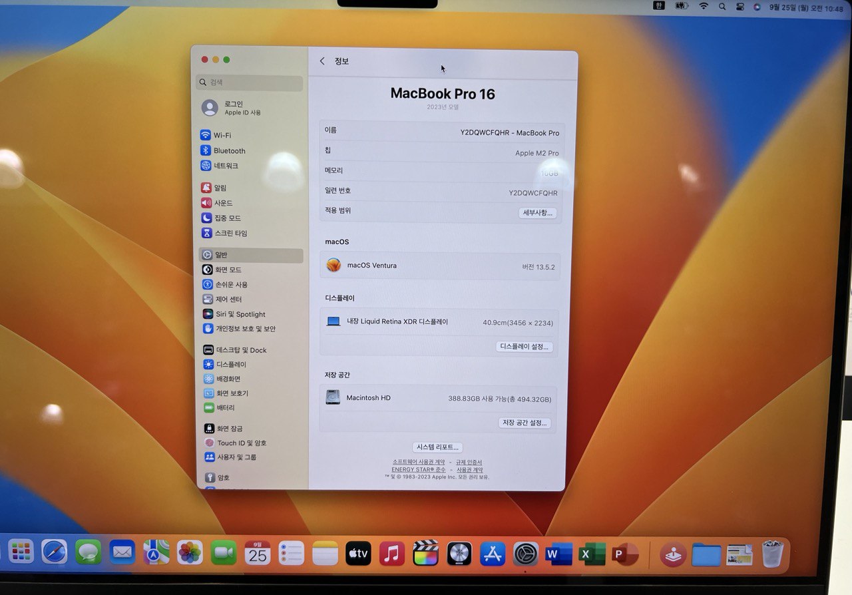The image size is (852, 595).
Task: Open Calendar showing 25 in the Dock
Action: pos(257,552)
